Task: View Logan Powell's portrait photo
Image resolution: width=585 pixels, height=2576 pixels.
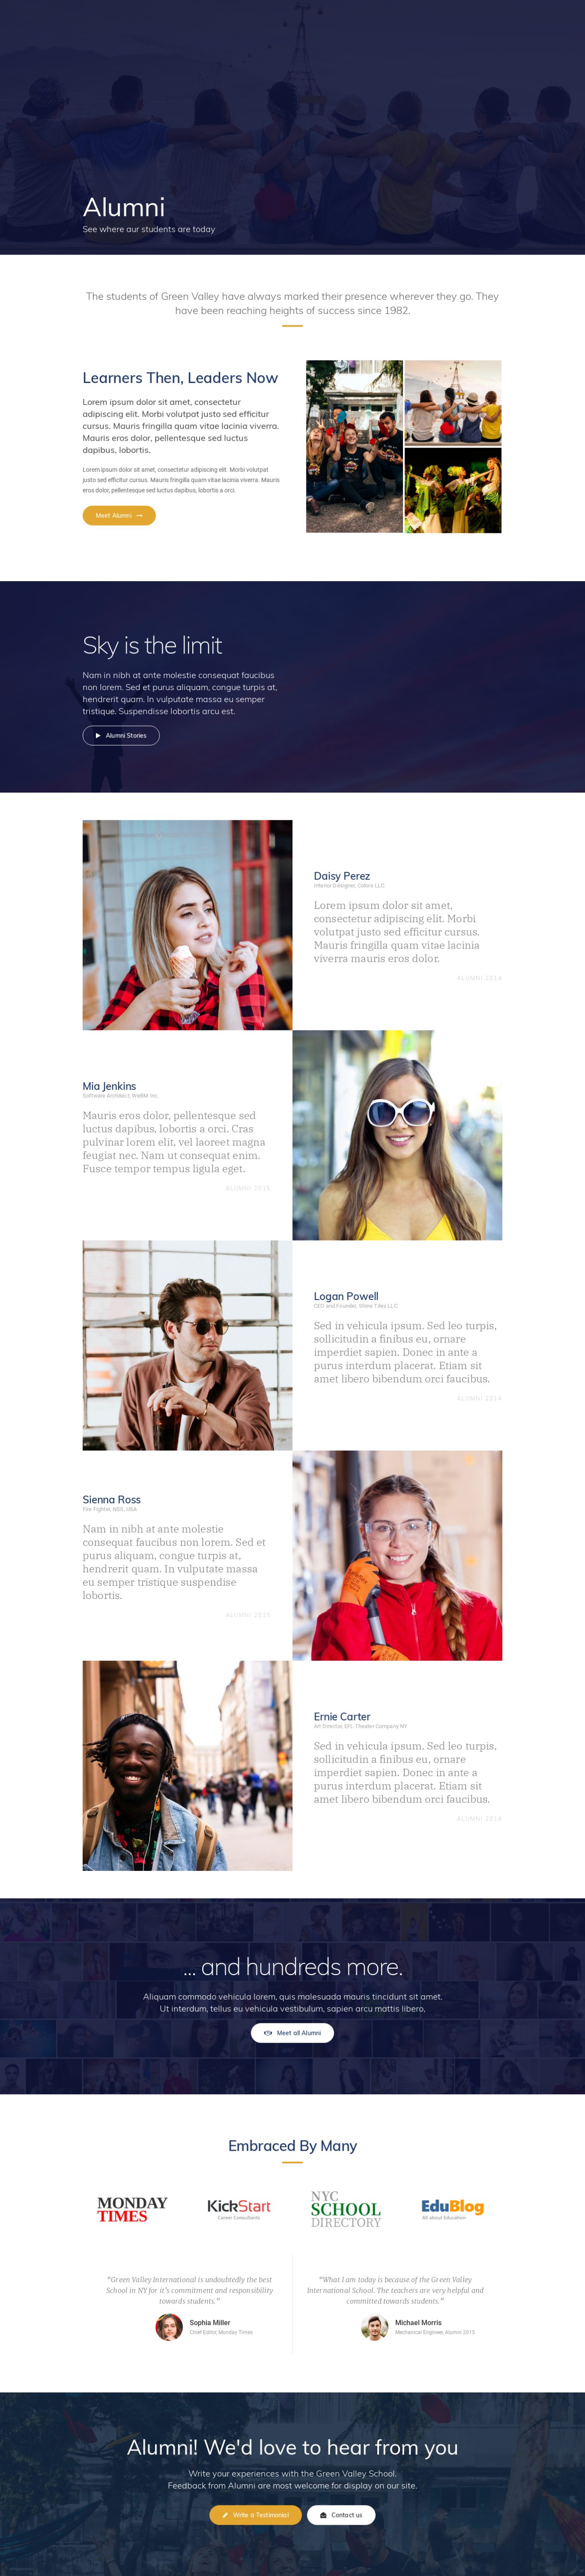Action: point(188,1345)
